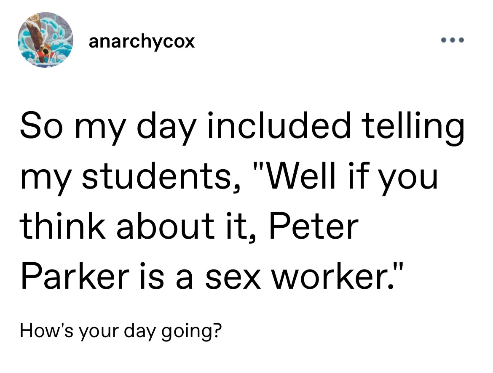The image size is (493, 373).
Task: Click the "How's your day going?" caption
Action: (x=121, y=331)
